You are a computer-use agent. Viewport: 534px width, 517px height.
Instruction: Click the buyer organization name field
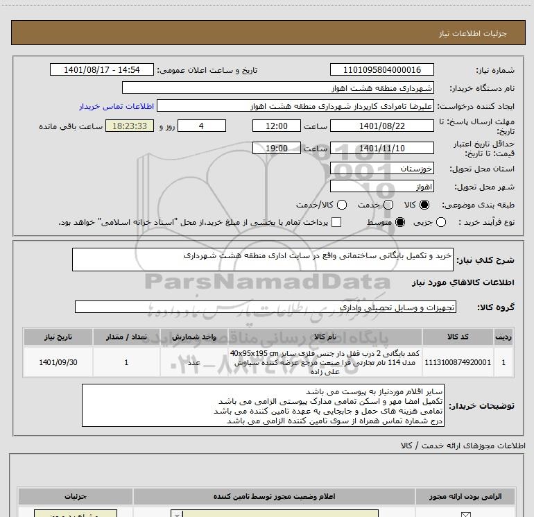(278, 88)
